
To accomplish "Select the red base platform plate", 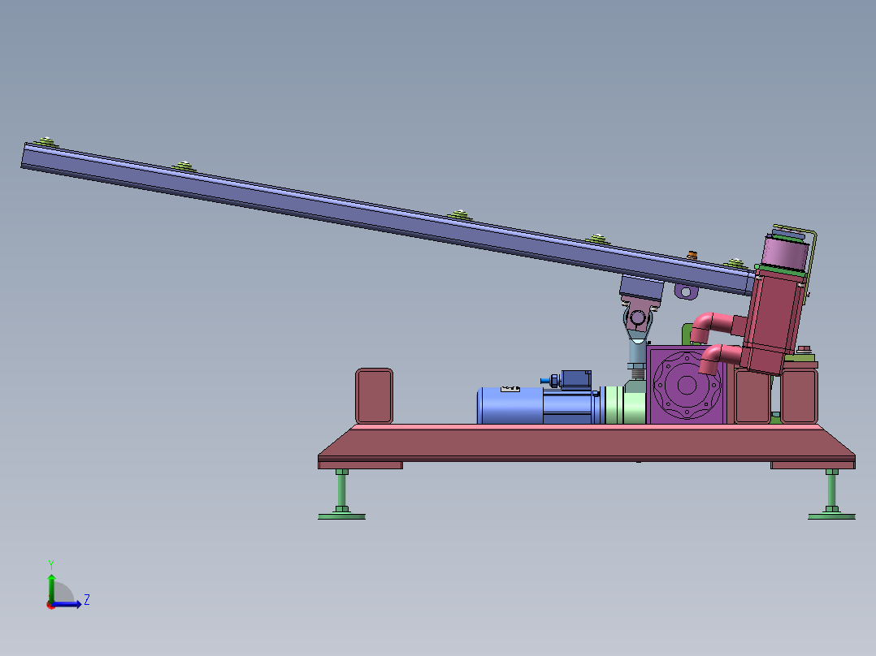I will click(x=587, y=442).
